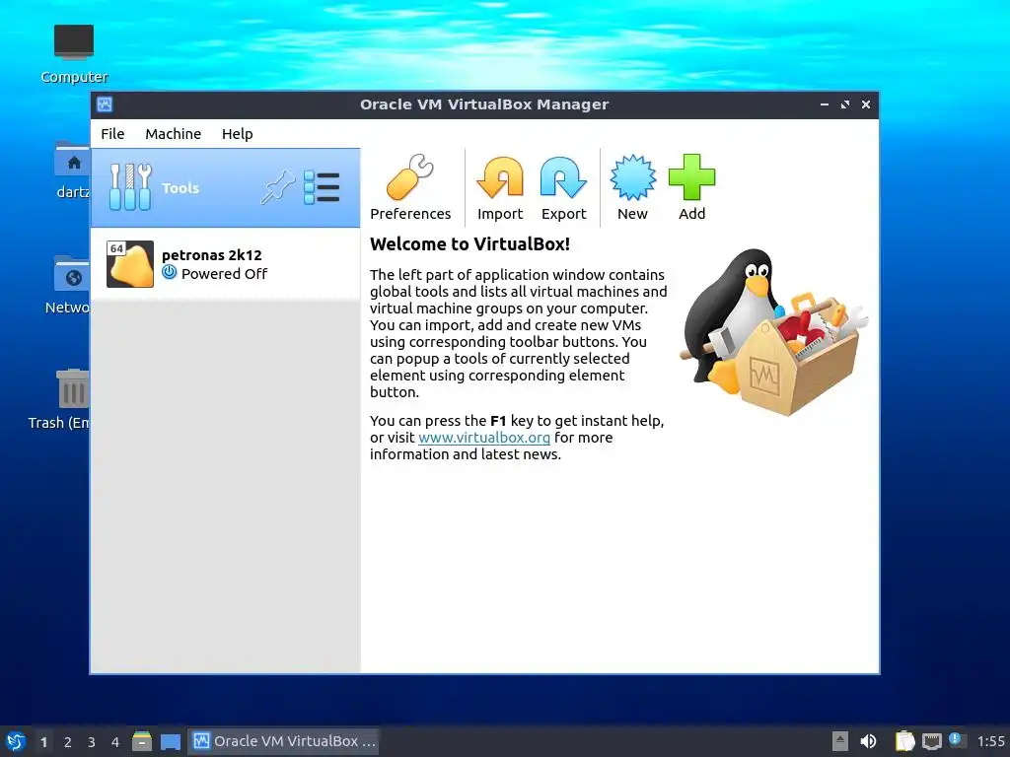1010x757 pixels.
Task: Open the home folder desktop icon
Action: pyautogui.click(x=73, y=170)
